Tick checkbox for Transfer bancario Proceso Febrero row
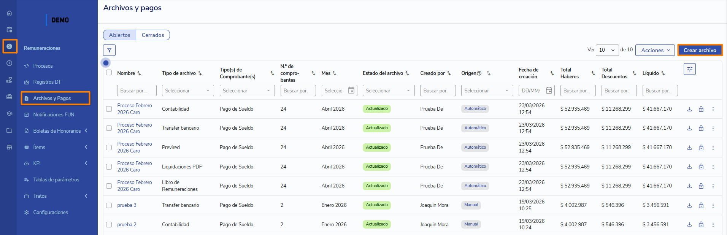 pos(109,128)
